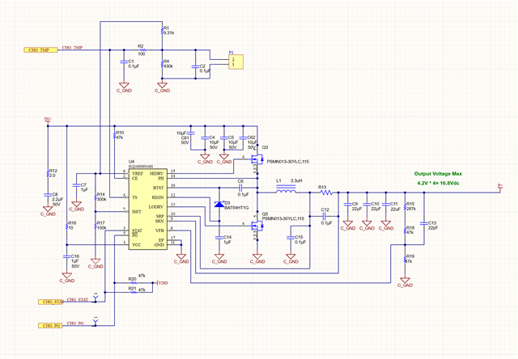Screen dimensions: 518x359
Task: Click the 287k value of R15
Action: click(411, 209)
